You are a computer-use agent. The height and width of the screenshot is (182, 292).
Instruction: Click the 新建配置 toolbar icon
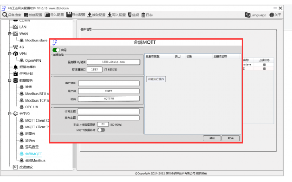(x=26, y=15)
